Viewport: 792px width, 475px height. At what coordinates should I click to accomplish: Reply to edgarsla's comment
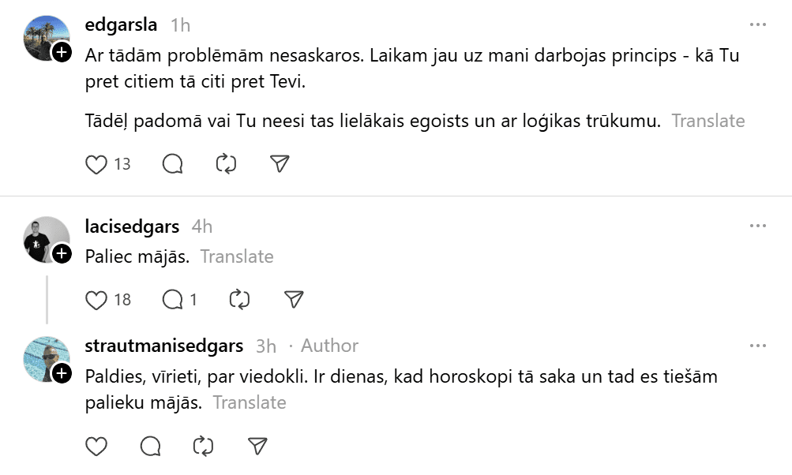tap(172, 164)
